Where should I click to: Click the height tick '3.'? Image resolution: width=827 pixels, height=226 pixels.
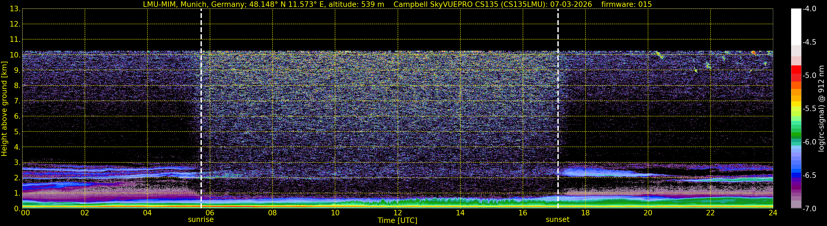[x=17, y=163]
